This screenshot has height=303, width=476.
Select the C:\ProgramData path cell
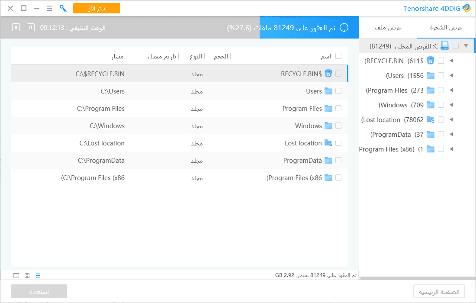101,160
